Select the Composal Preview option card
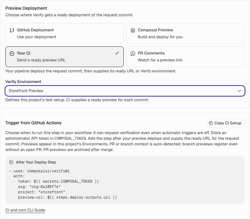The height and width of the screenshot is (219, 250). tap(185, 34)
